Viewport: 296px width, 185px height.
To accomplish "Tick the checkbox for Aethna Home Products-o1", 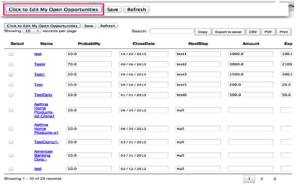I will pyautogui.click(x=11, y=129).
